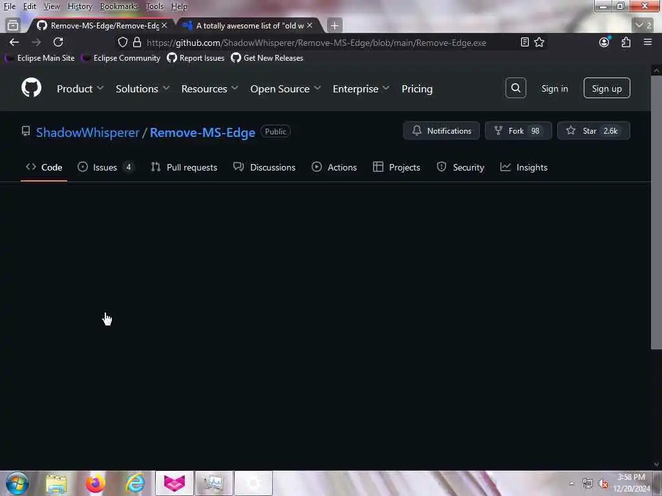Toggle reader view icon in address bar
Screen dimensions: 662x496
(x=525, y=42)
